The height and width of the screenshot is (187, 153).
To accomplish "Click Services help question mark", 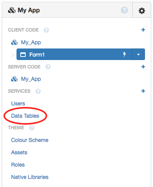I will (x=38, y=91).
